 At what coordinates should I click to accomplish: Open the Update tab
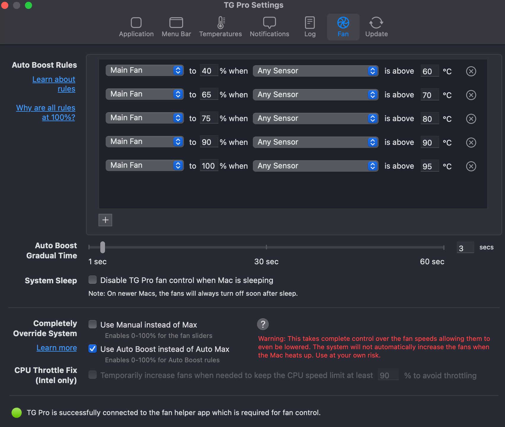376,27
